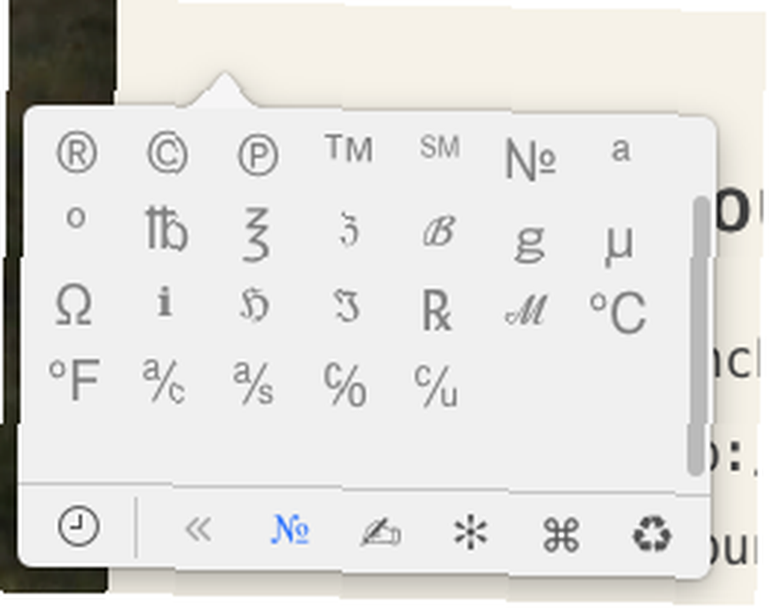This screenshot has height=608, width=769.
Task: Switch to the Bullets/Stars asterisk category
Action: click(471, 532)
